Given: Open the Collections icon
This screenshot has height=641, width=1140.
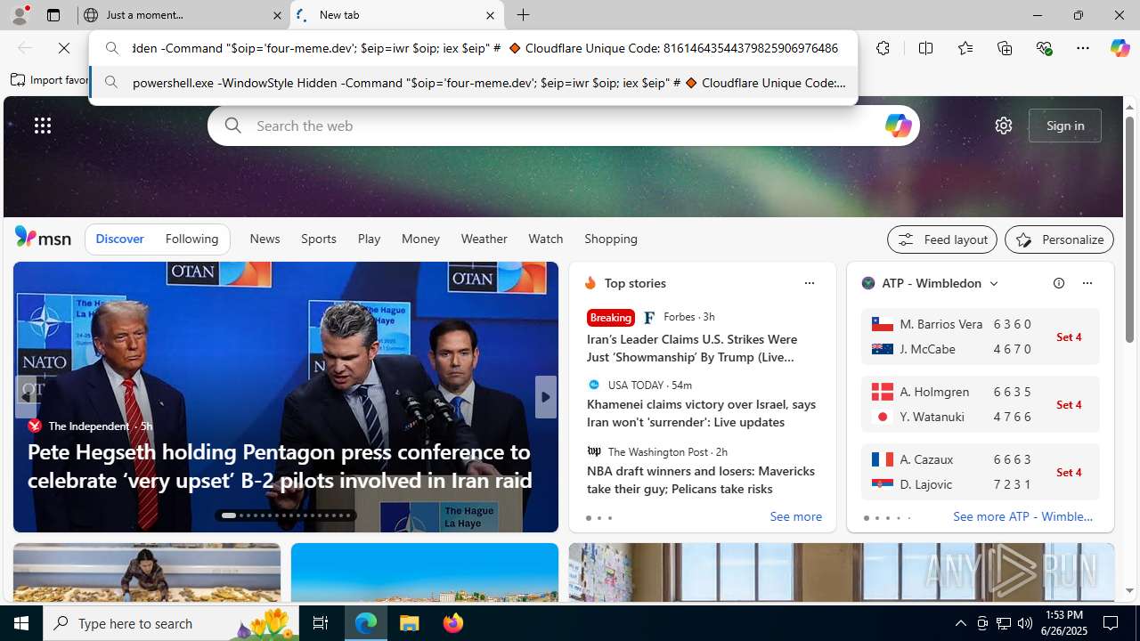Looking at the screenshot, I should [1005, 48].
